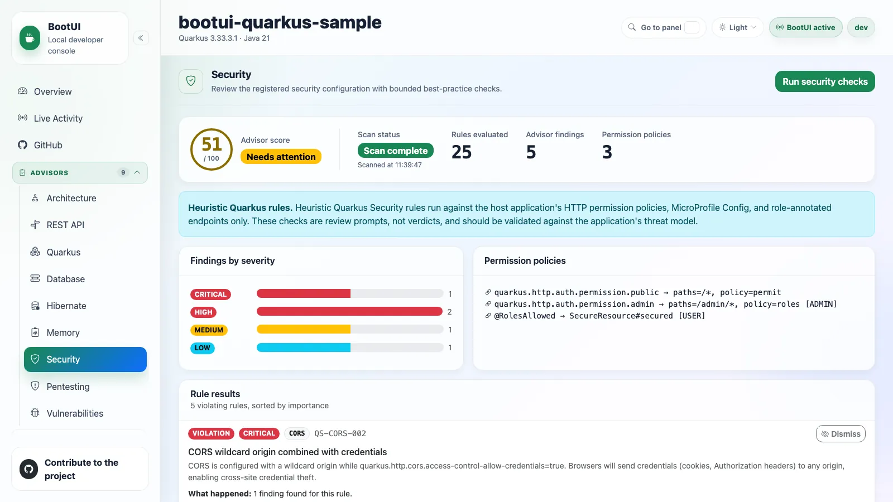The width and height of the screenshot is (893, 502).
Task: Click the dev profile badge
Action: click(x=861, y=27)
